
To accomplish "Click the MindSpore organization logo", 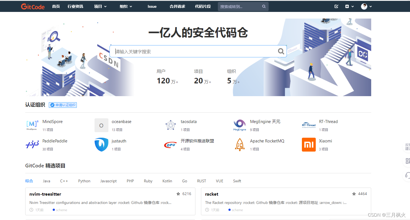I will coord(32,125).
